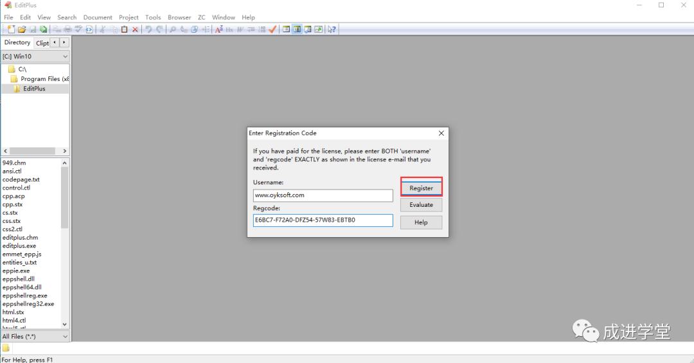
Task: Click the left tab scroll arrow
Action: tap(55, 42)
